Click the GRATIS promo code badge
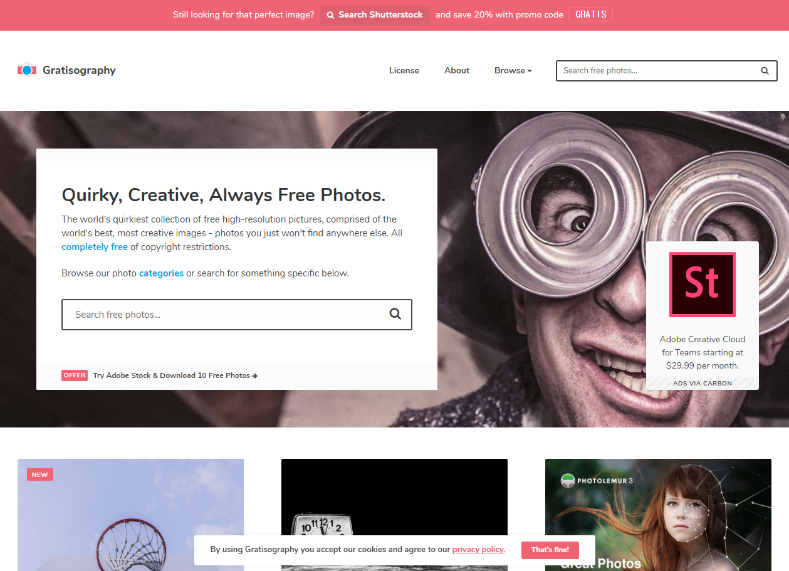The image size is (789, 571). click(x=590, y=14)
